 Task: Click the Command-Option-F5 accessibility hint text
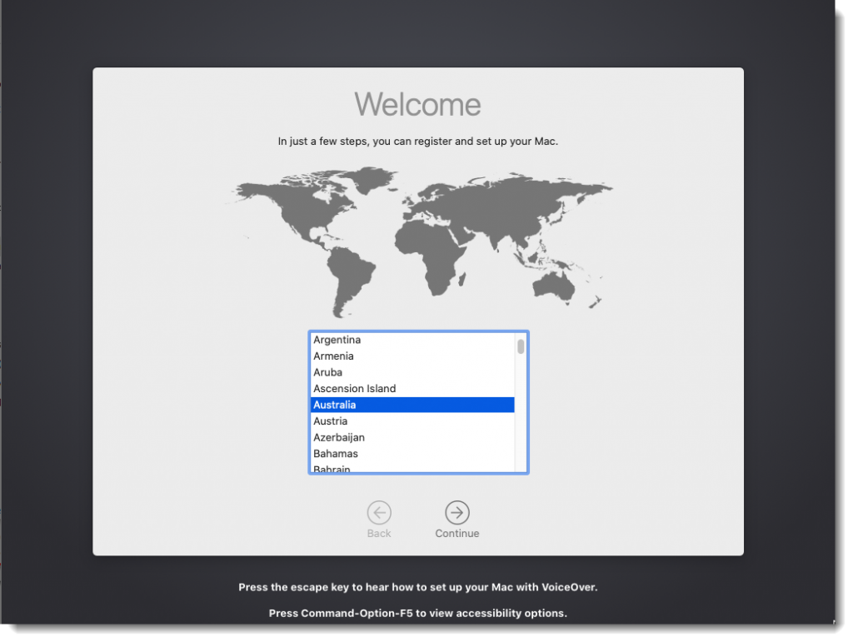417,613
